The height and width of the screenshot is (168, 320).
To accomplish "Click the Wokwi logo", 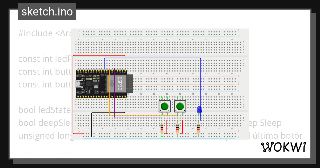I will tap(283, 147).
